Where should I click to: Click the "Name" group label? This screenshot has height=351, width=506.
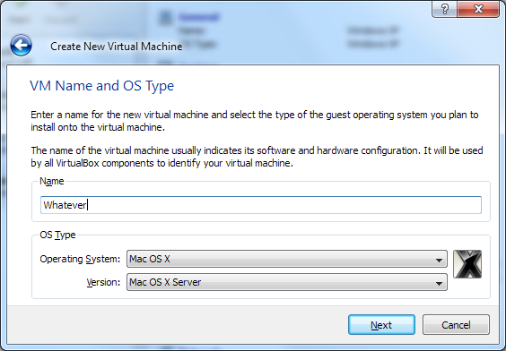pos(52,181)
